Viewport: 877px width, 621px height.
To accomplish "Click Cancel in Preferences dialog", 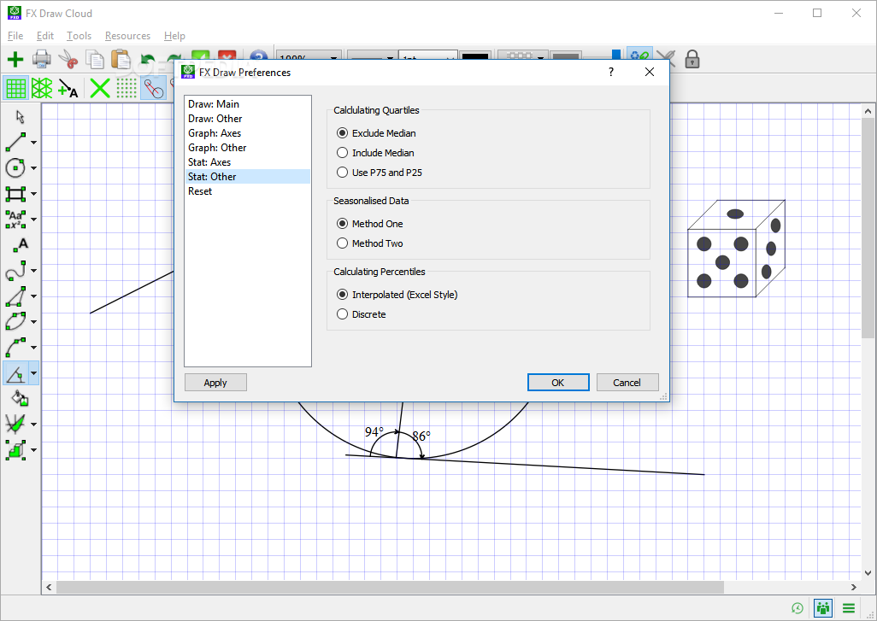I will [x=627, y=383].
